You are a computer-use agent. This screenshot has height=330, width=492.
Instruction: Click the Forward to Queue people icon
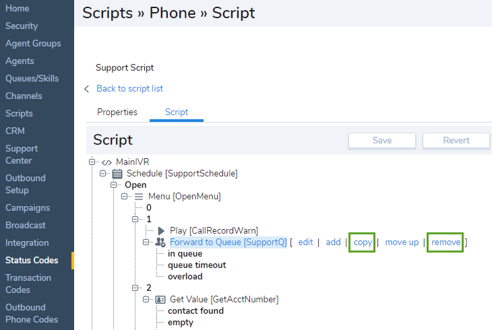tap(160, 242)
